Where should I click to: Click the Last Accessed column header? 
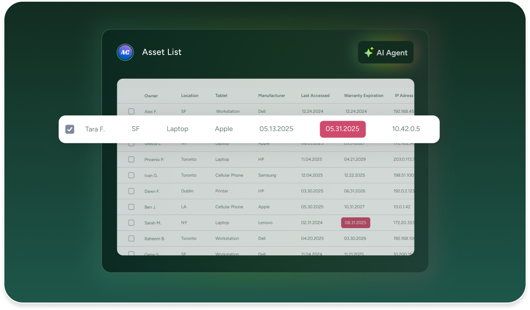[315, 96]
